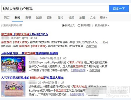Select the 地图 tab
The height and width of the screenshot is (100, 131).
coord(82,18)
